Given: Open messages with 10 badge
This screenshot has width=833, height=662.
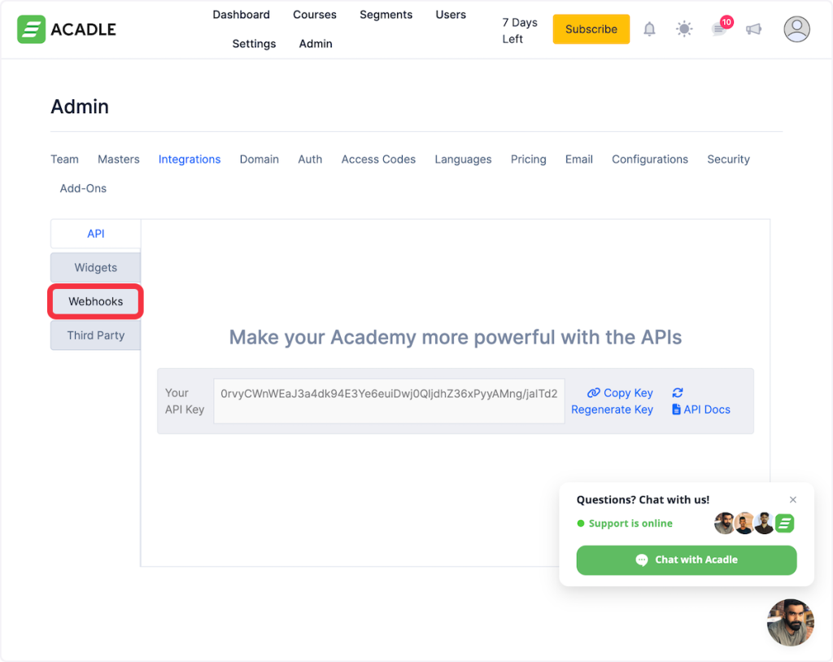Looking at the screenshot, I should click(x=719, y=29).
